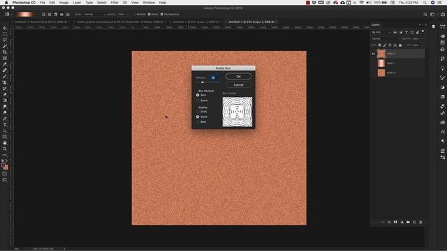This screenshot has width=447, height=251.
Task: Select the Pen tool
Action: pos(5,119)
